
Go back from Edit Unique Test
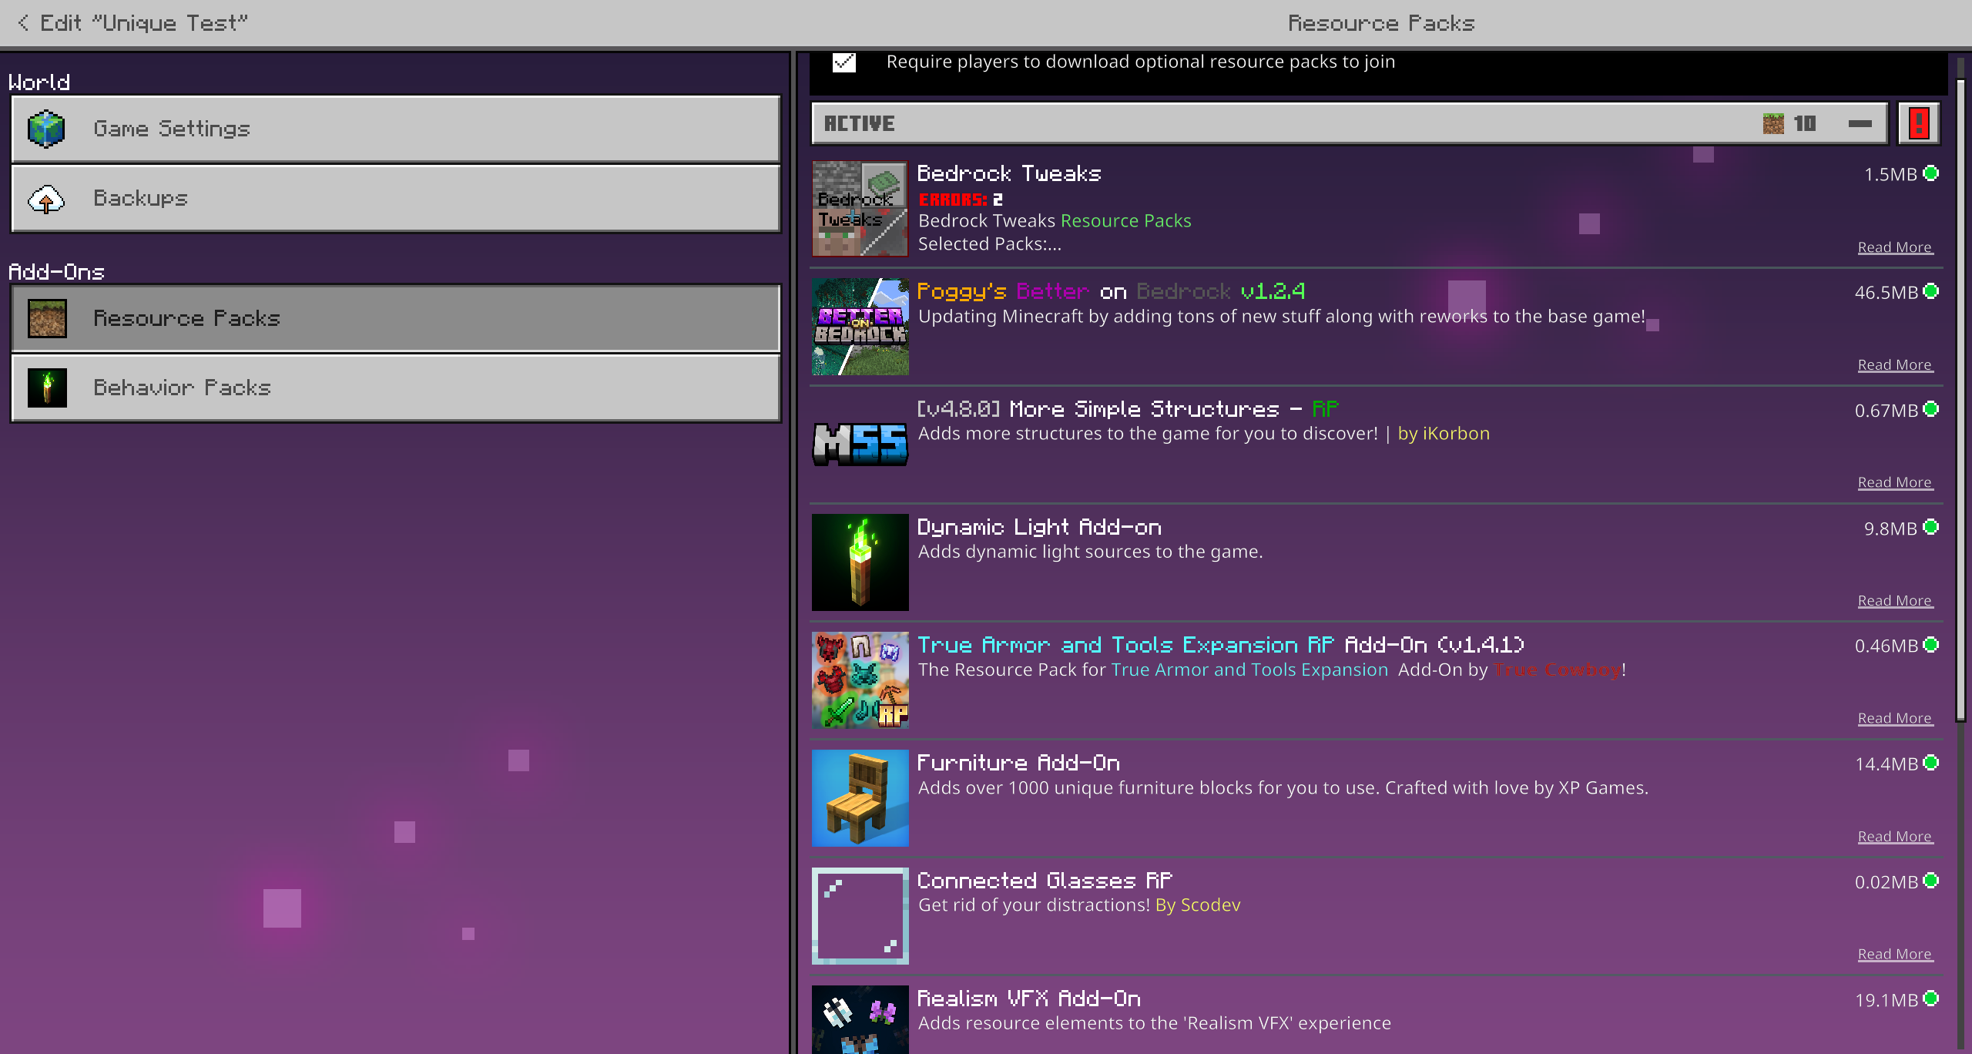23,23
